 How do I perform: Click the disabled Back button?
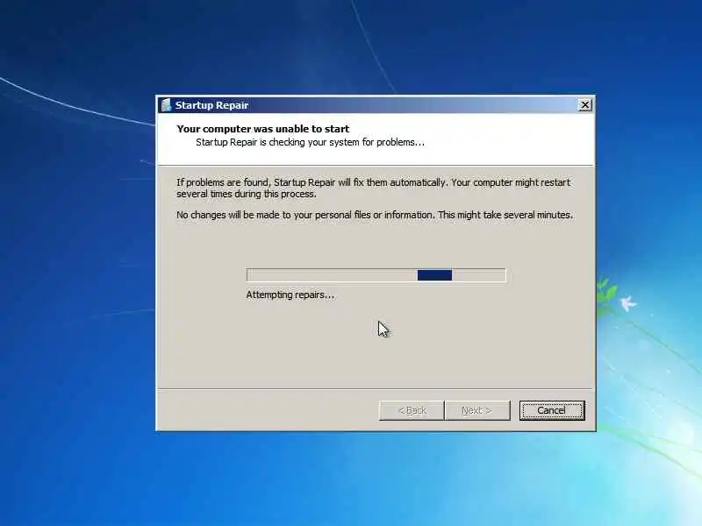(x=412, y=410)
